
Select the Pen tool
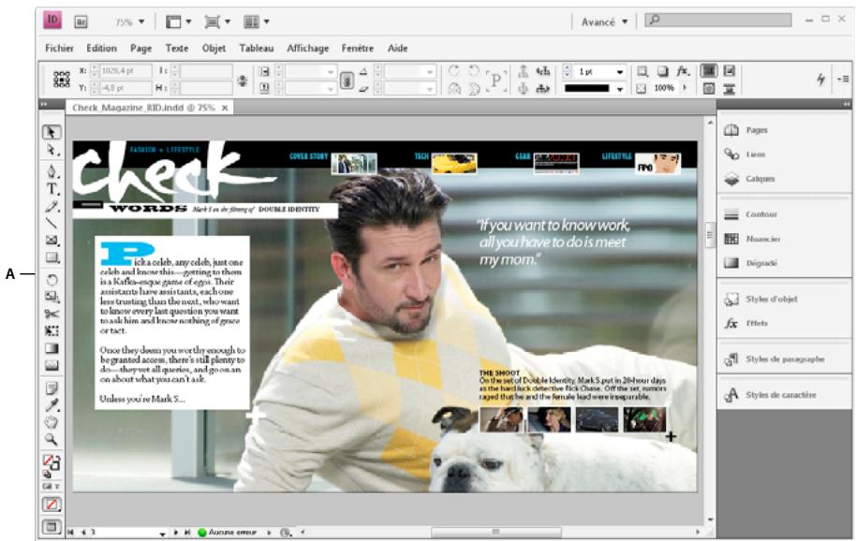pos(52,172)
